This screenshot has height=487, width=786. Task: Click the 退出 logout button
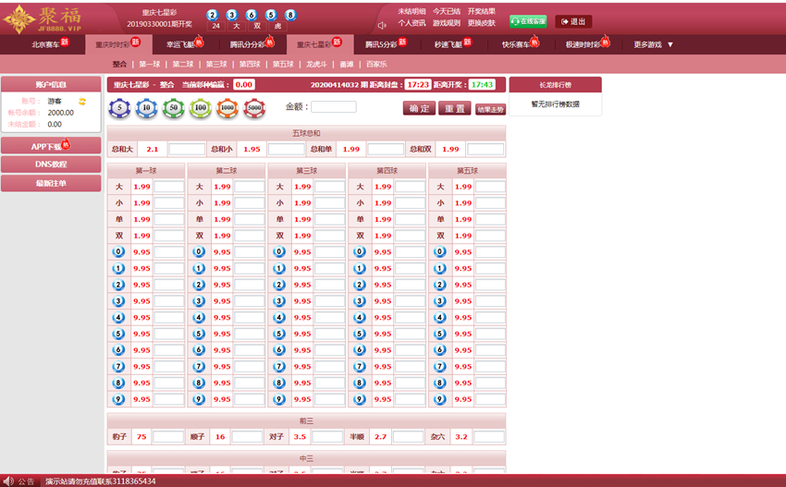click(572, 21)
